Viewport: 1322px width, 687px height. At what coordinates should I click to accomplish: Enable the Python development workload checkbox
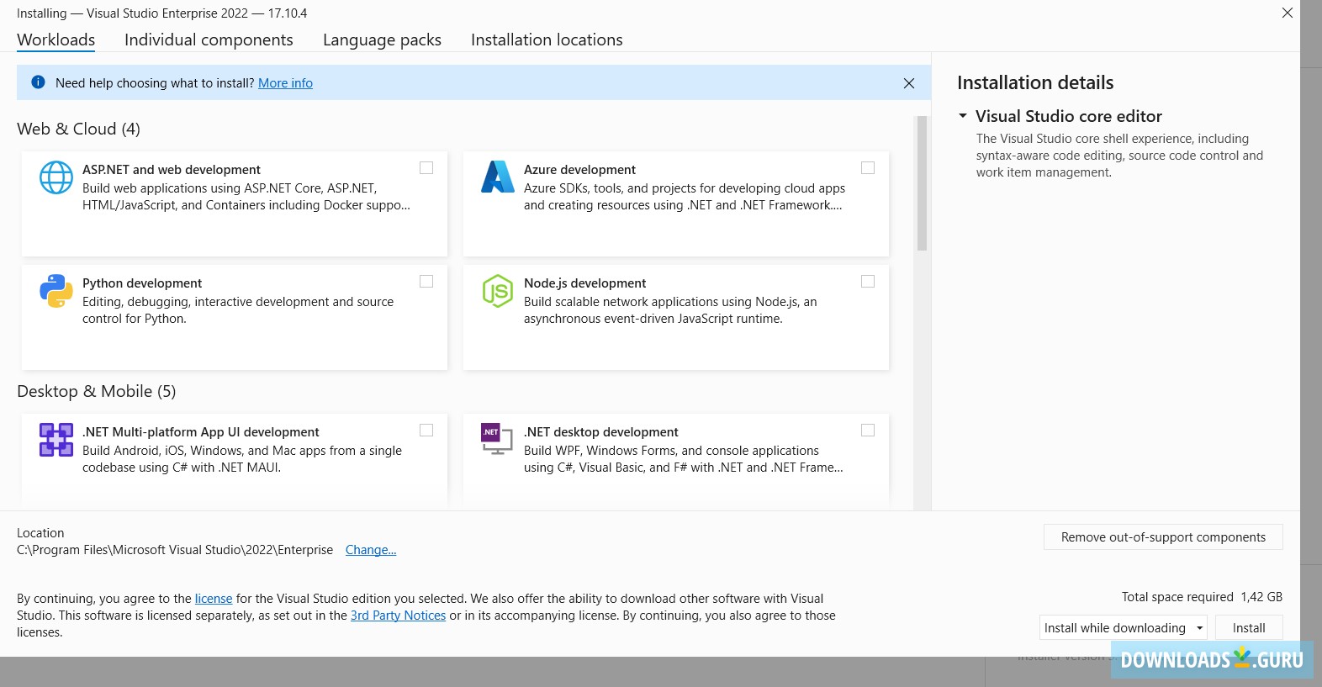point(426,282)
